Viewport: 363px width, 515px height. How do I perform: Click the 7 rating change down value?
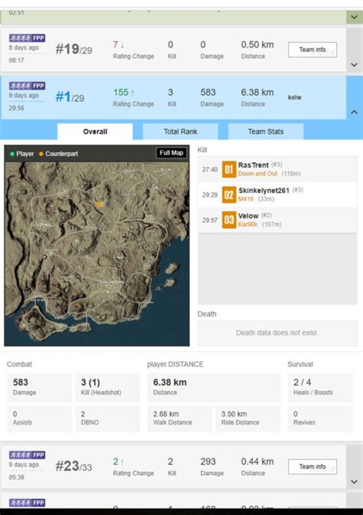pos(118,44)
